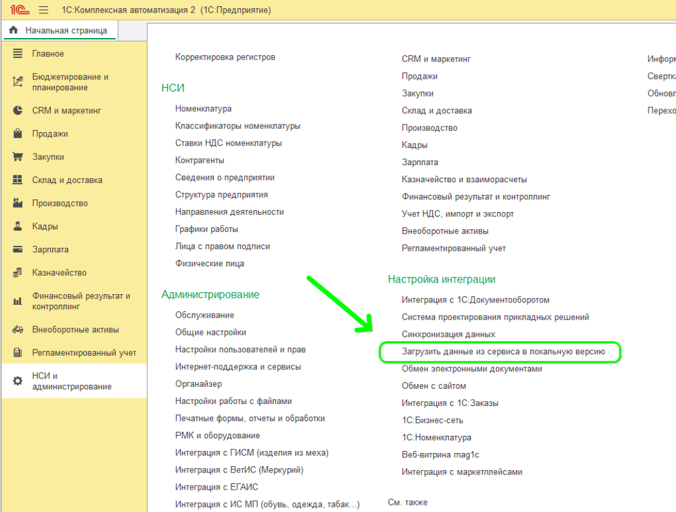Open Интеграция с ЕГАИС
This screenshot has width=676, height=512.
click(216, 487)
